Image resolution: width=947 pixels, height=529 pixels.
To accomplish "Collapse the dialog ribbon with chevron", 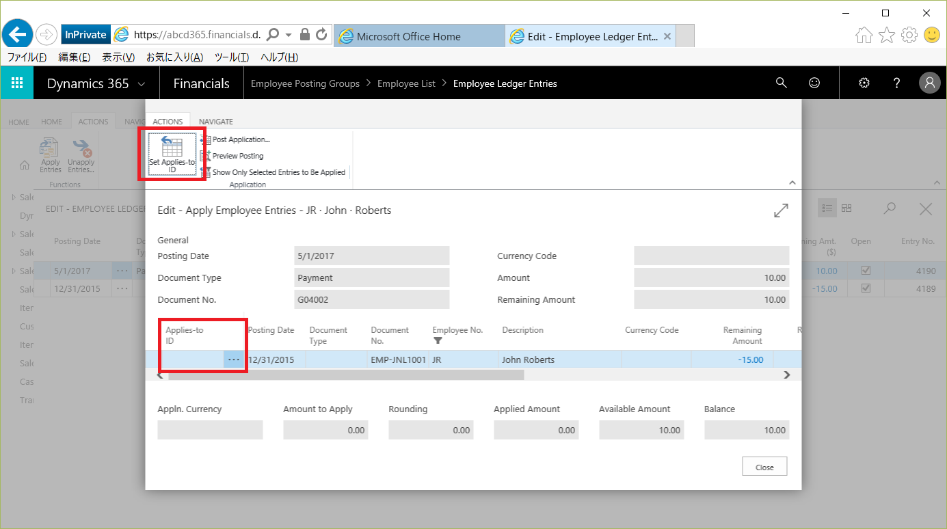I will [x=792, y=182].
